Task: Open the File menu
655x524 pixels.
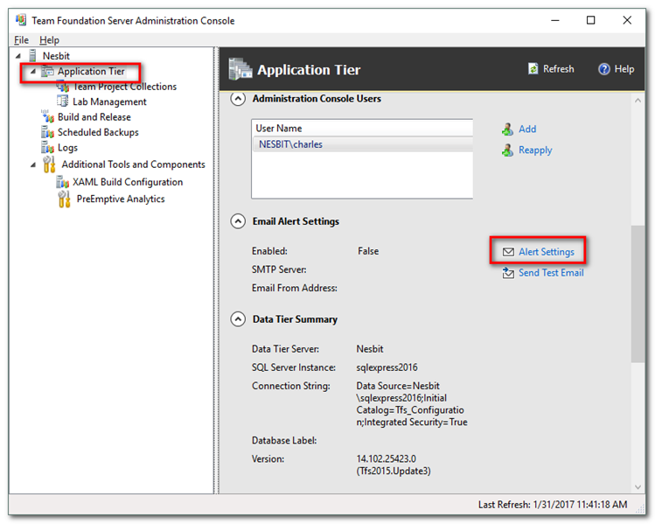Action: pyautogui.click(x=21, y=40)
